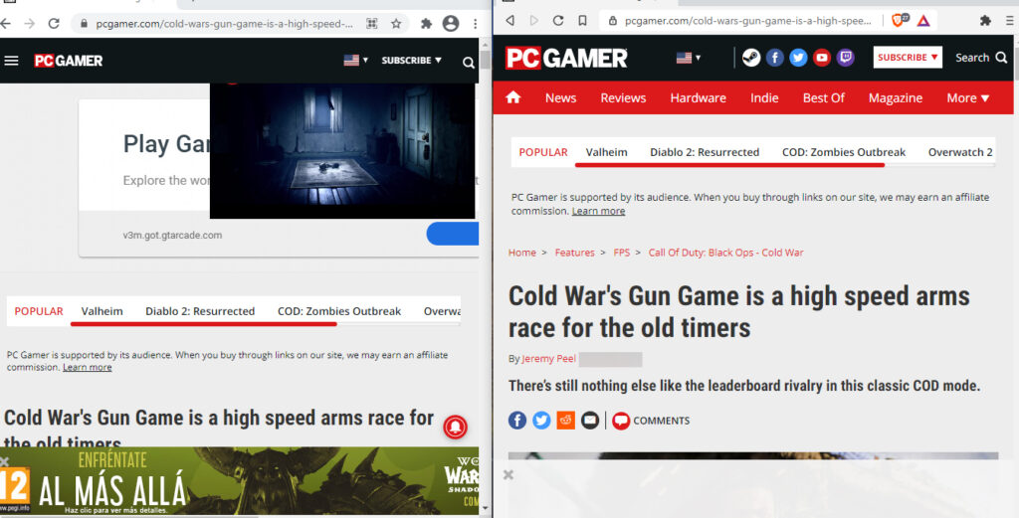Open the Hardware tab in navigation bar
Image resolution: width=1019 pixels, height=518 pixels.
point(698,97)
